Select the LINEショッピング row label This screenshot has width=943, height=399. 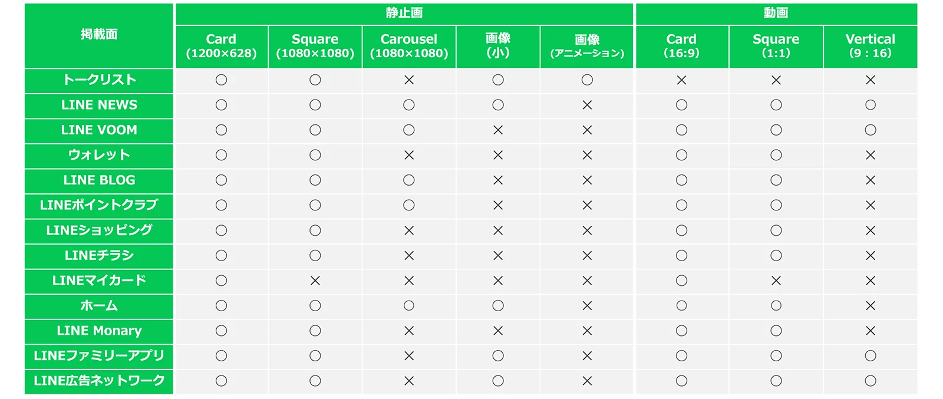[99, 230]
